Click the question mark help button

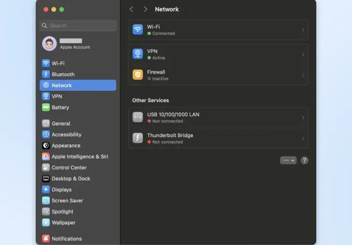(x=305, y=160)
